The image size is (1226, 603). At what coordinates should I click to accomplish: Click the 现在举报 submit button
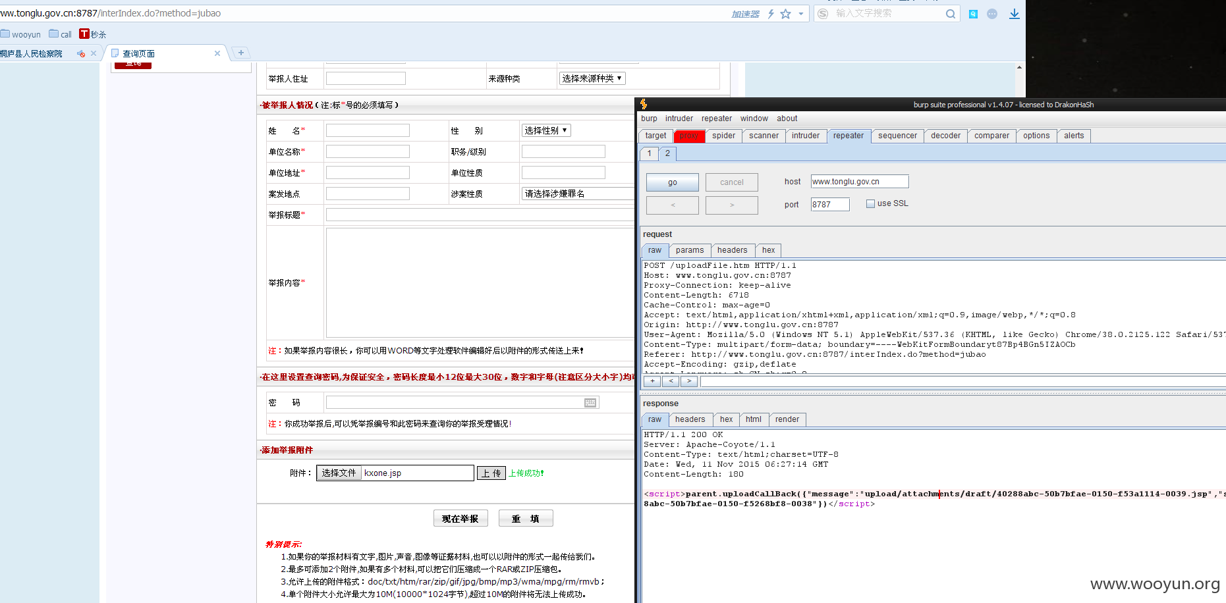(460, 519)
